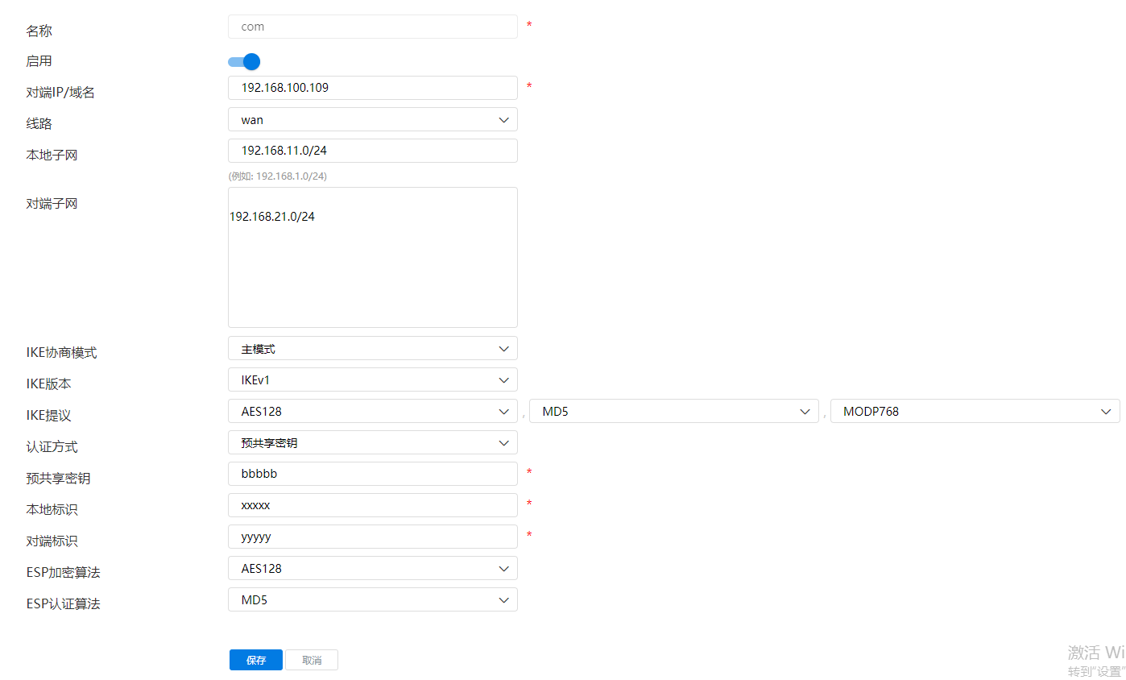Open the IKE版本 IKEv1 dropdown

click(x=372, y=380)
